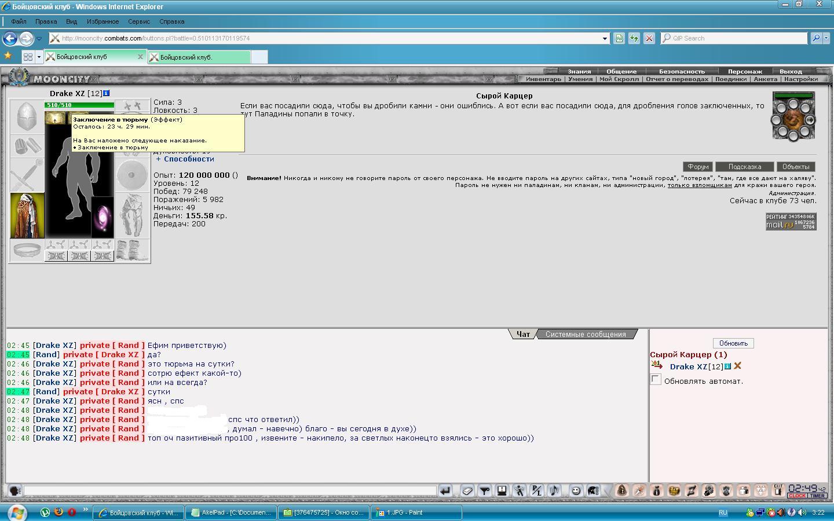
Task: Select the Чат tab
Action: [x=523, y=334]
